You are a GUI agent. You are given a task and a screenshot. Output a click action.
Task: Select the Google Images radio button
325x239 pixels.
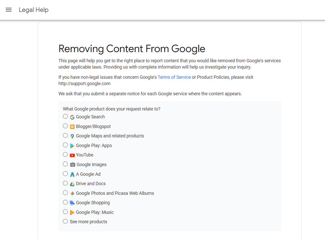point(66,164)
